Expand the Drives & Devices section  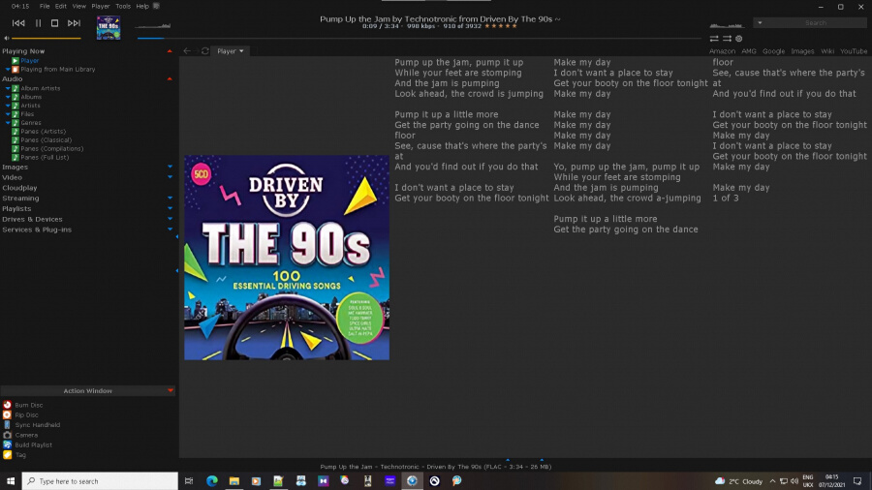tap(170, 219)
